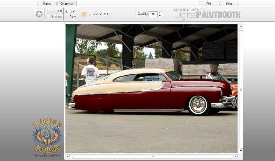Screen dimensions: 275x161
Task: Click the horizontal scrollbar thumb under the image
Action: tap(152, 156)
